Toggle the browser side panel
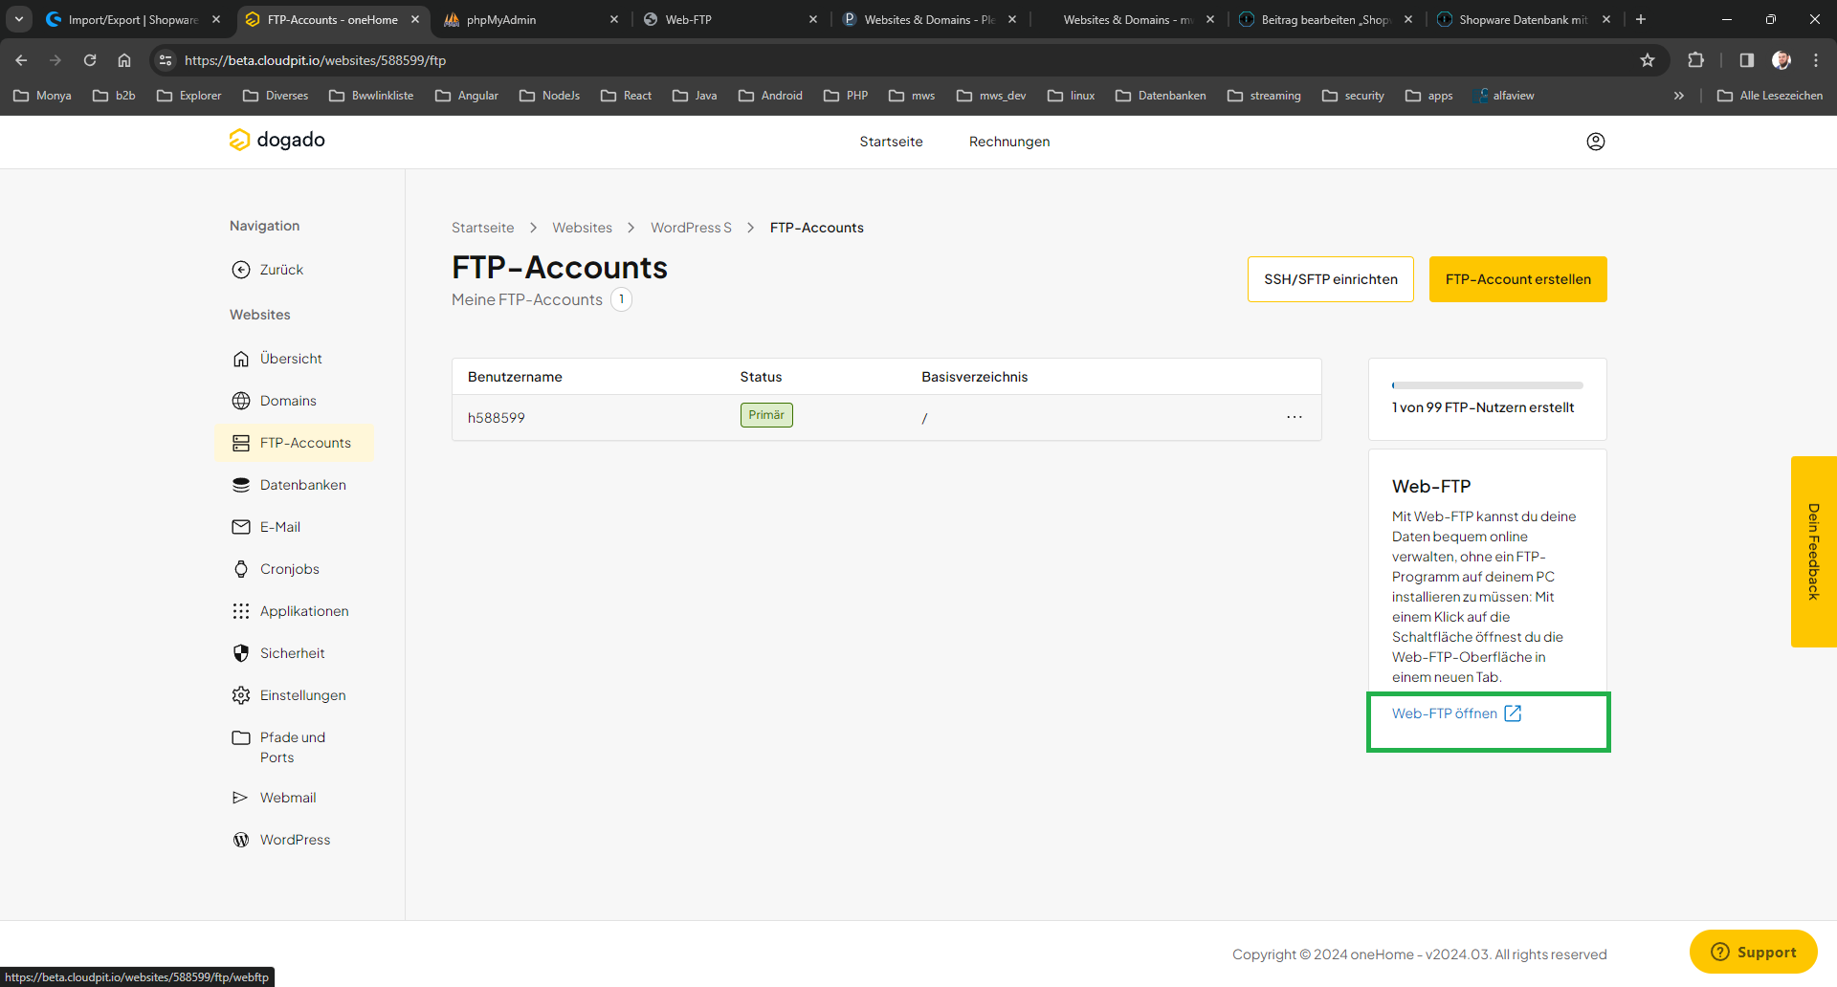Viewport: 1837px width, 987px height. tap(1746, 60)
